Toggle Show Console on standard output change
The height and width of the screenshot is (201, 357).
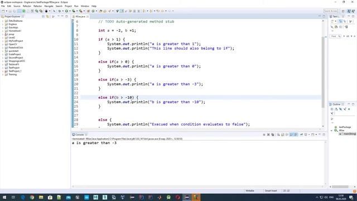pos(291,135)
